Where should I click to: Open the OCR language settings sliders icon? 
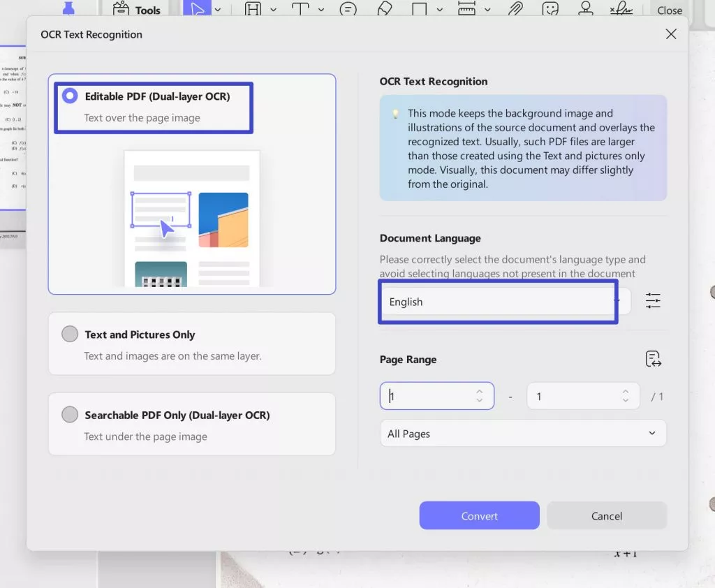coord(653,301)
